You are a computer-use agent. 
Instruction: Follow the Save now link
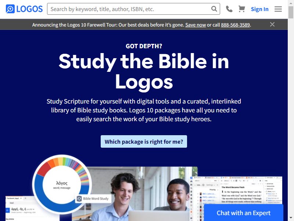[x=196, y=25]
